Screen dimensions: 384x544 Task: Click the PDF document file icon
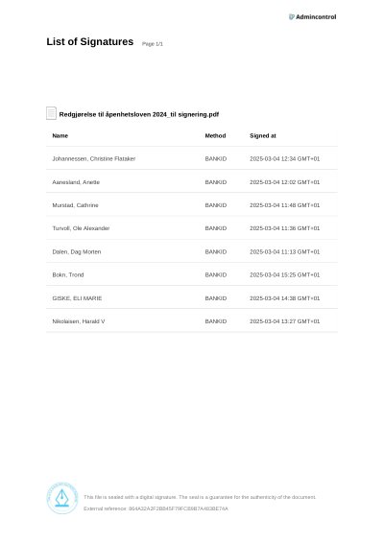51,113
